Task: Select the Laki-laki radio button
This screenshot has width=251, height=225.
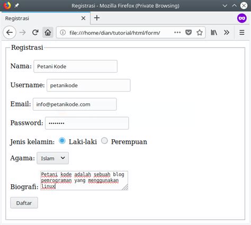Action: pos(62,141)
